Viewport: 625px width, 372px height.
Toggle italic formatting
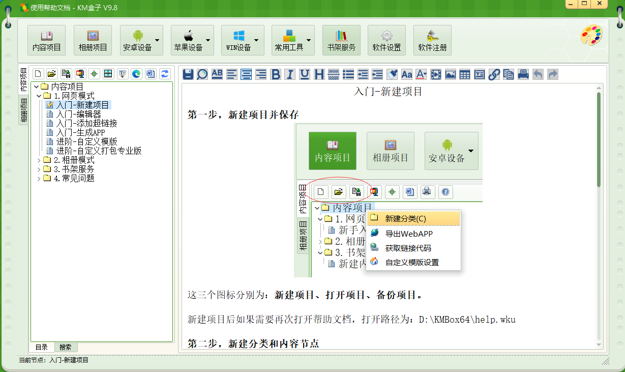290,74
